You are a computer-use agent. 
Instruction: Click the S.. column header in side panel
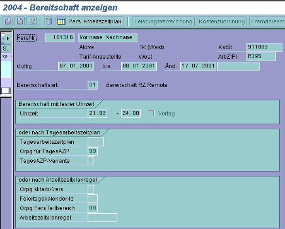[6, 49]
